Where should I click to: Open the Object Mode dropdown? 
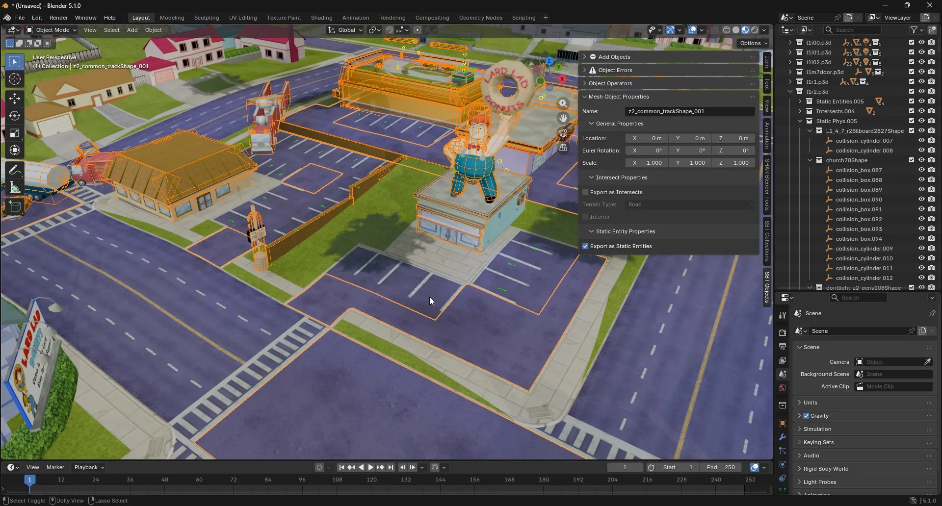(x=52, y=30)
